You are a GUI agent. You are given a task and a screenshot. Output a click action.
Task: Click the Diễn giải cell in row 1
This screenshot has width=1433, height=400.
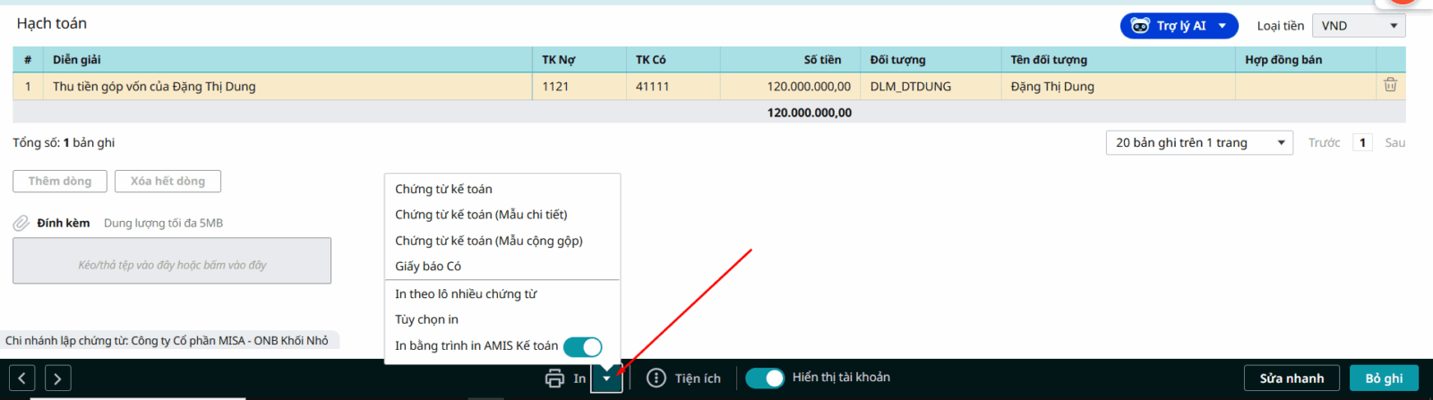[x=287, y=87]
